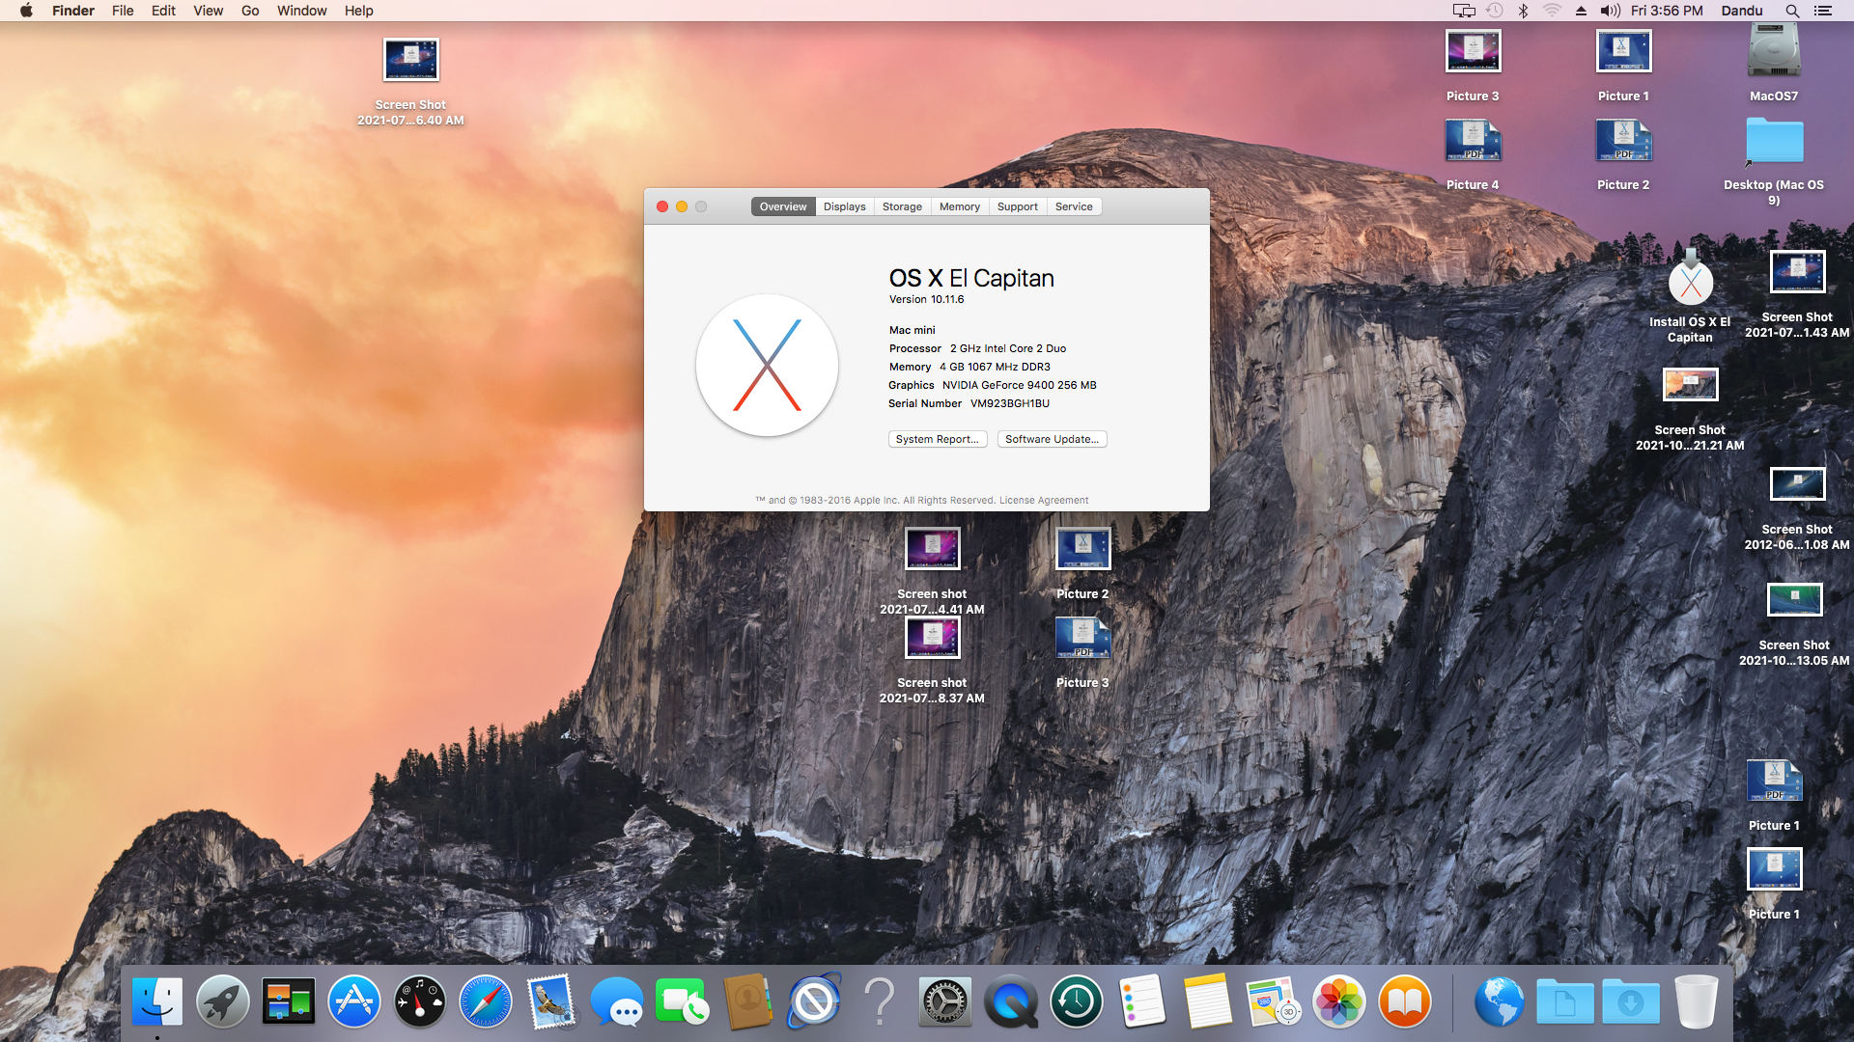1854x1042 pixels.
Task: Open Messages speech bubble icon
Action: coord(616,1001)
